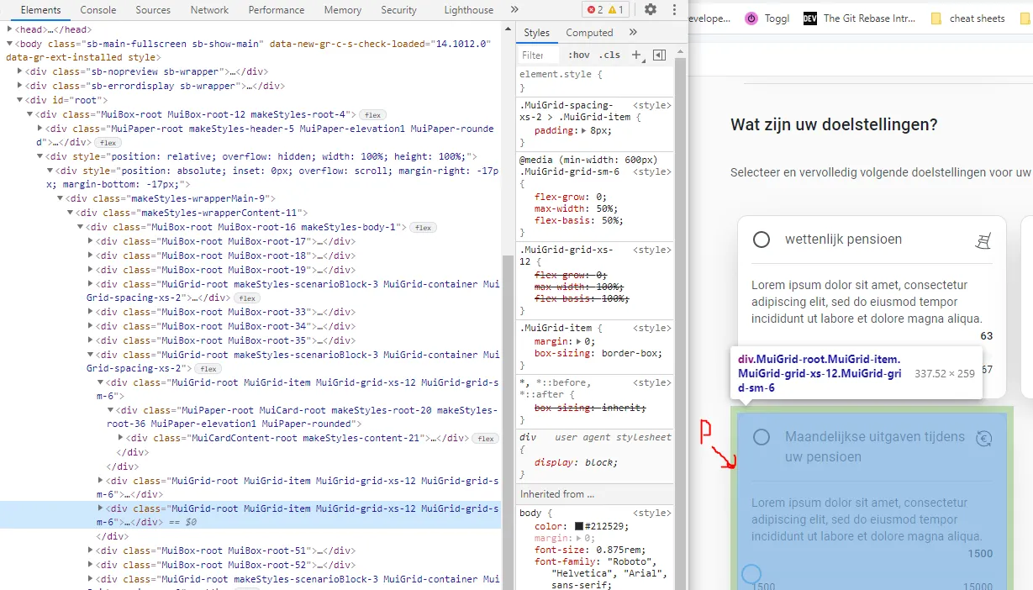Screen dimensions: 1033x590
Task: Switch to the Computed styles tab
Action: (589, 33)
